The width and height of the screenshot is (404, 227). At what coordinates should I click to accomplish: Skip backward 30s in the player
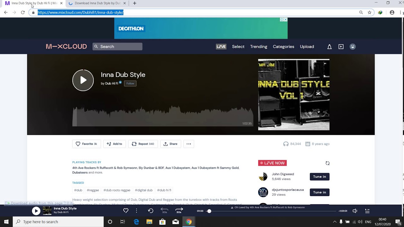click(x=164, y=211)
